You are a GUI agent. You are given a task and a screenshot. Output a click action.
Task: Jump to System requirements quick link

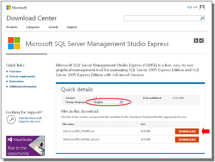(22, 76)
